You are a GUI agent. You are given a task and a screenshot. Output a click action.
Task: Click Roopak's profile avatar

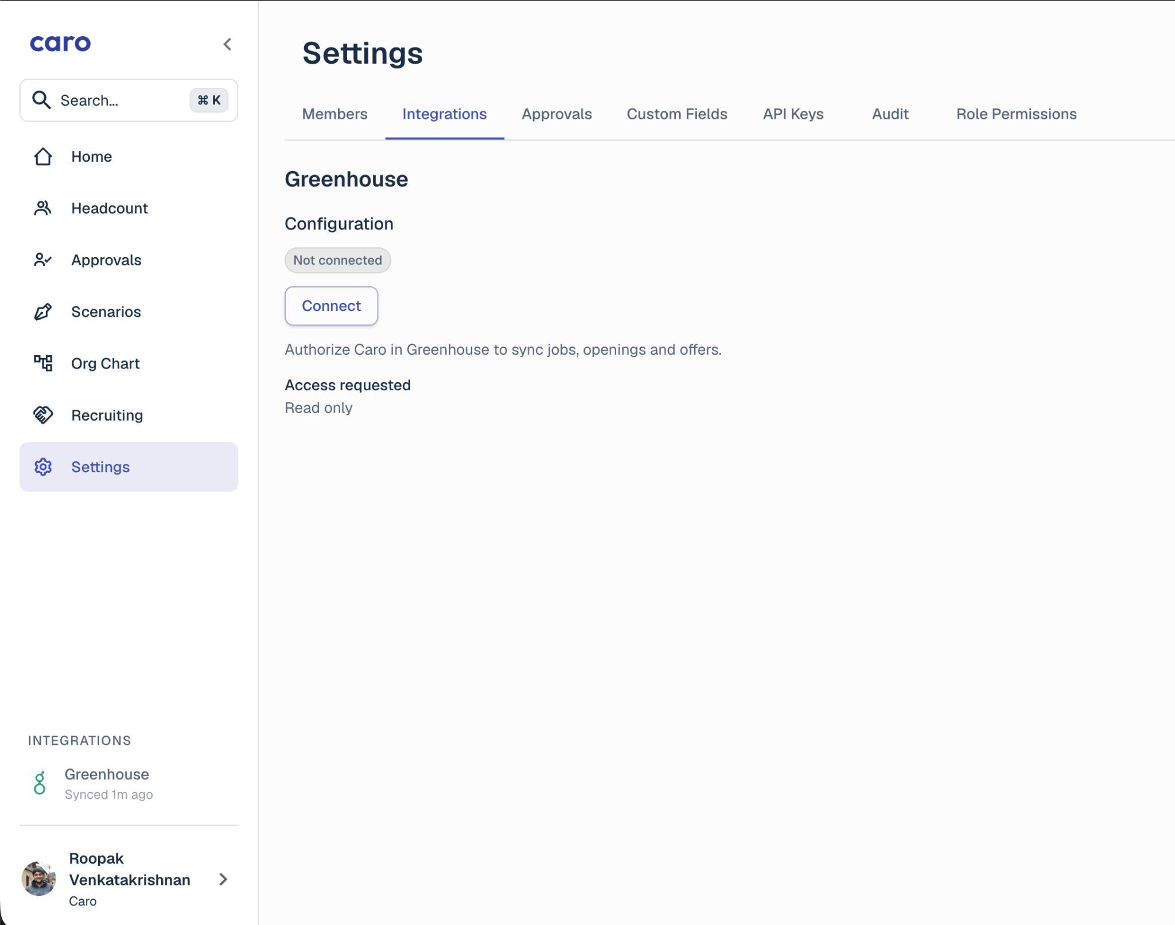pyautogui.click(x=39, y=879)
